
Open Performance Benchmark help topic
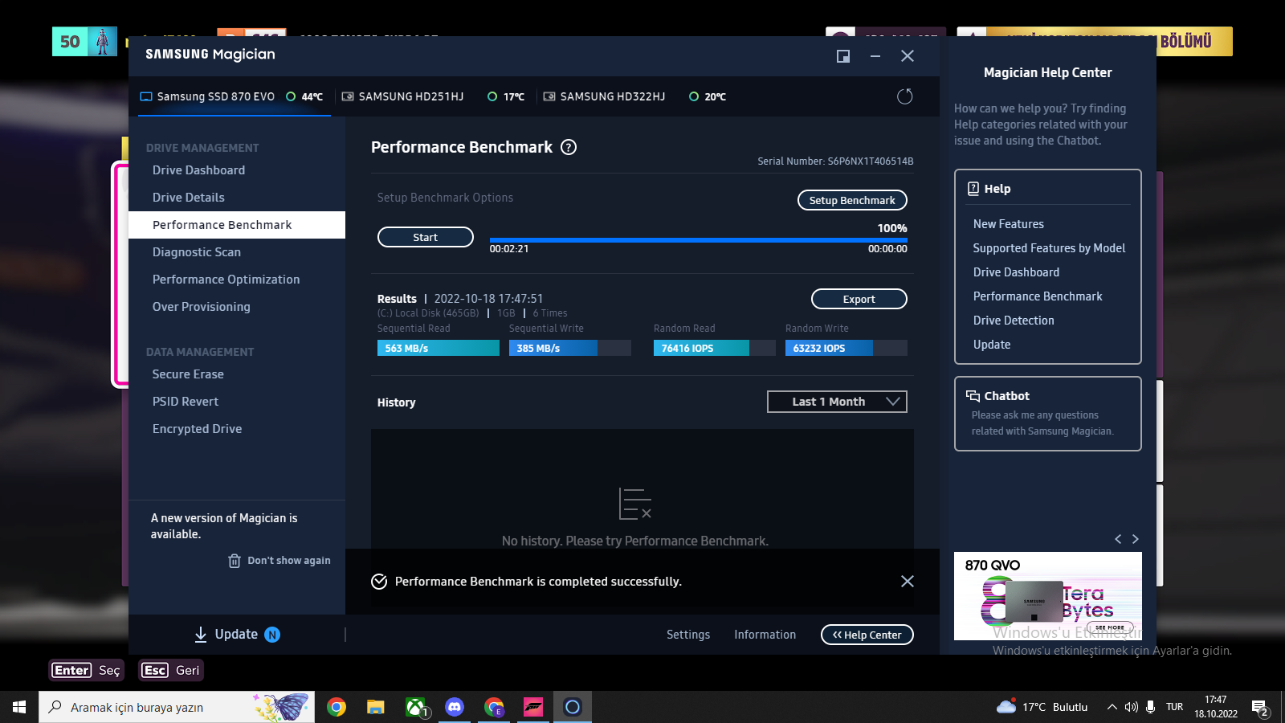(1038, 296)
